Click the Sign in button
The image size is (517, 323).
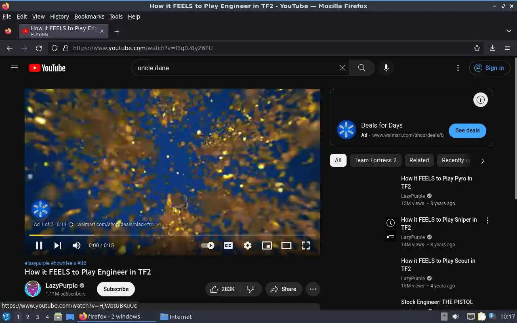[x=490, y=68]
